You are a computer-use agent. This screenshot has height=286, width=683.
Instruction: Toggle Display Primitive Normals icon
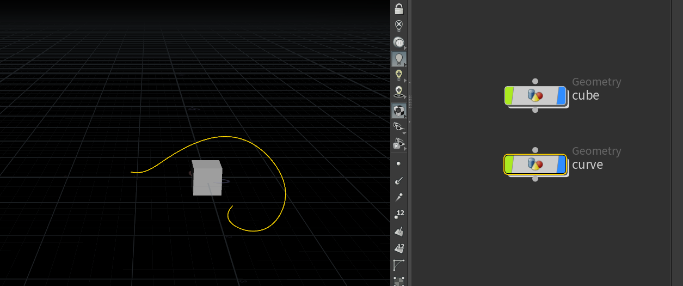pos(399,232)
